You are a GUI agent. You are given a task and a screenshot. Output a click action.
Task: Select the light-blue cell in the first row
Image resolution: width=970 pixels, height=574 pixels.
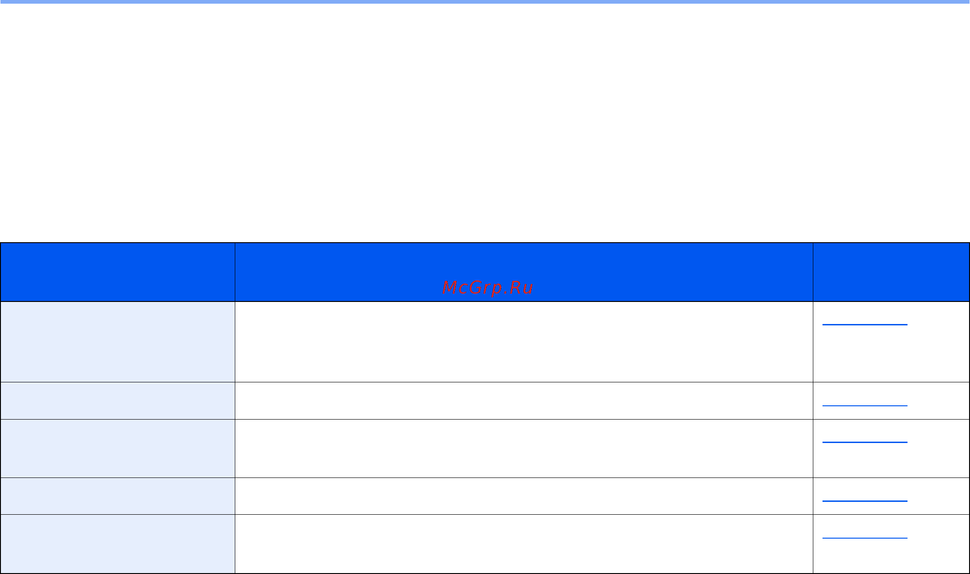(118, 342)
